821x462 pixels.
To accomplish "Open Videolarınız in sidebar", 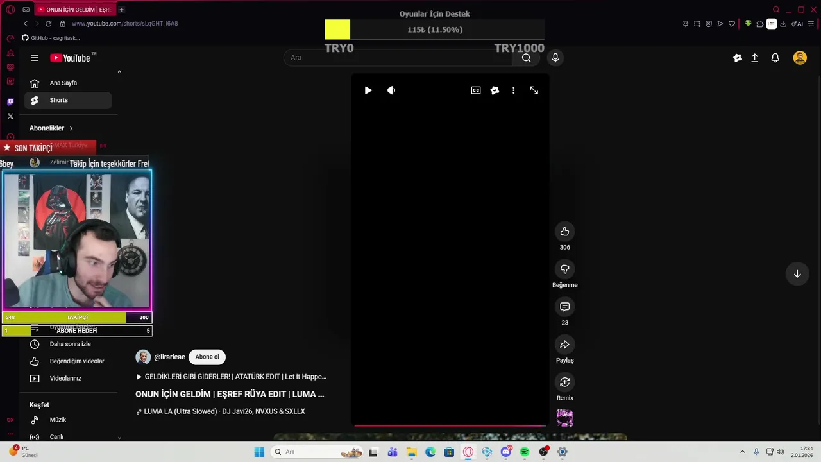I will click(68, 378).
